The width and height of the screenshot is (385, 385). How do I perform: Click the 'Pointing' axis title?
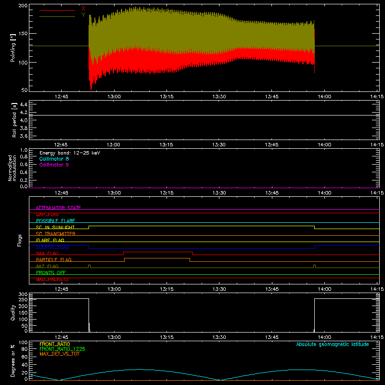coord(13,48)
